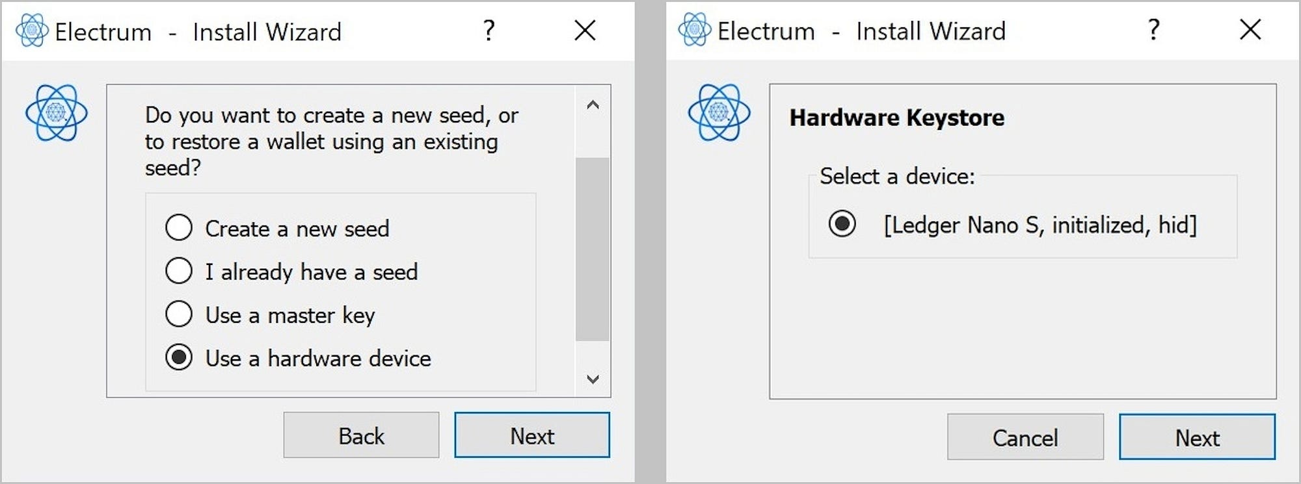Select the Ledger Nano S device
1301x484 pixels.
click(x=1013, y=224)
